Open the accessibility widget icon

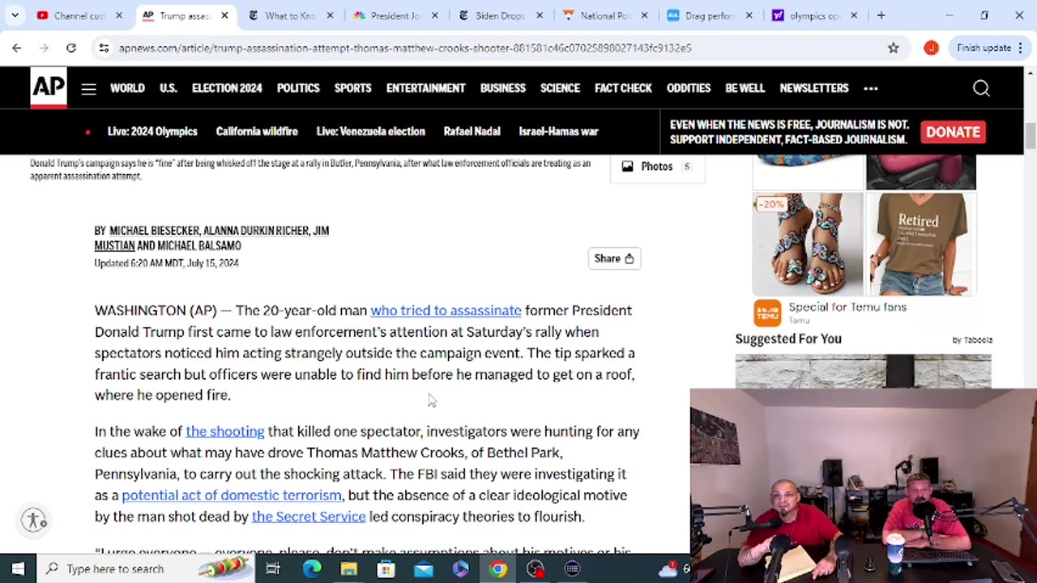[x=34, y=521]
